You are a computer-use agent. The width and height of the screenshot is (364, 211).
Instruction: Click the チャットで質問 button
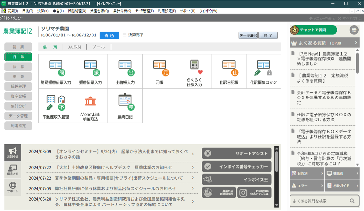coord(314,30)
